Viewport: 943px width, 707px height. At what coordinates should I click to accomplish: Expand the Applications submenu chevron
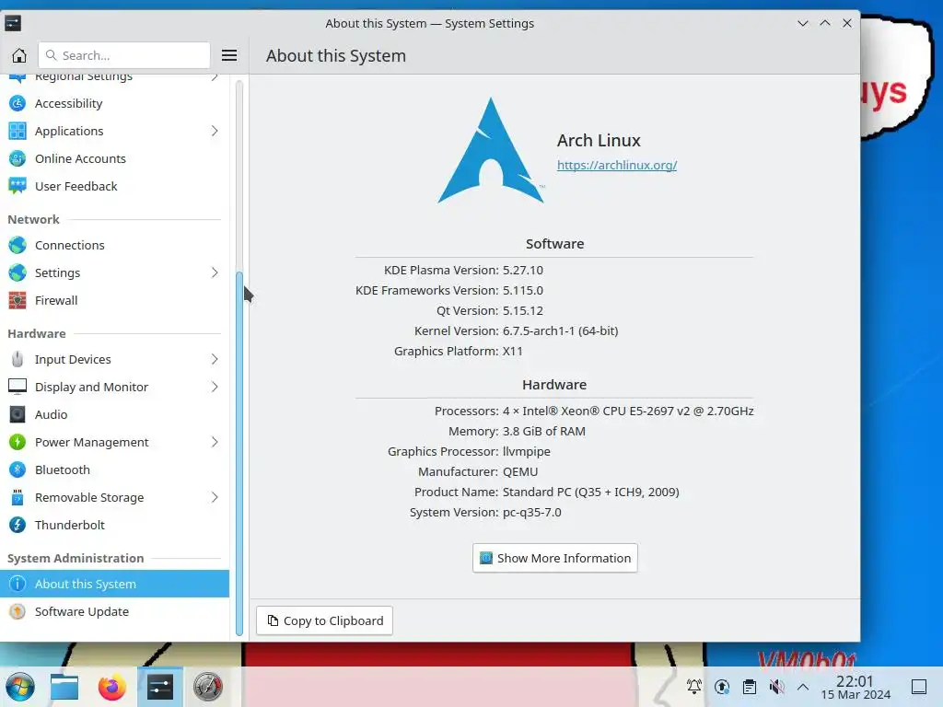(x=215, y=131)
